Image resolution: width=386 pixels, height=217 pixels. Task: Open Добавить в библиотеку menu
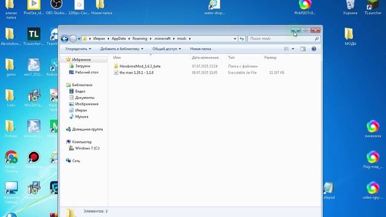[x=122, y=49]
